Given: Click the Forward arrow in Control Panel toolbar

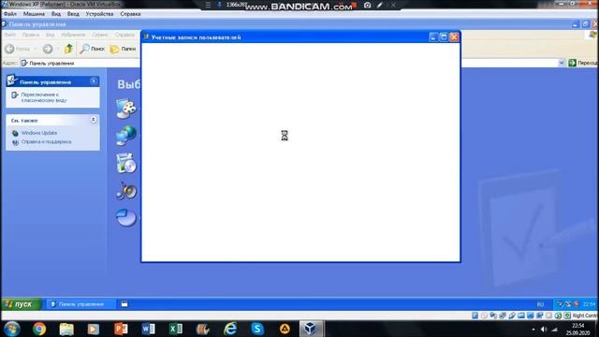Looking at the screenshot, I should pos(48,49).
